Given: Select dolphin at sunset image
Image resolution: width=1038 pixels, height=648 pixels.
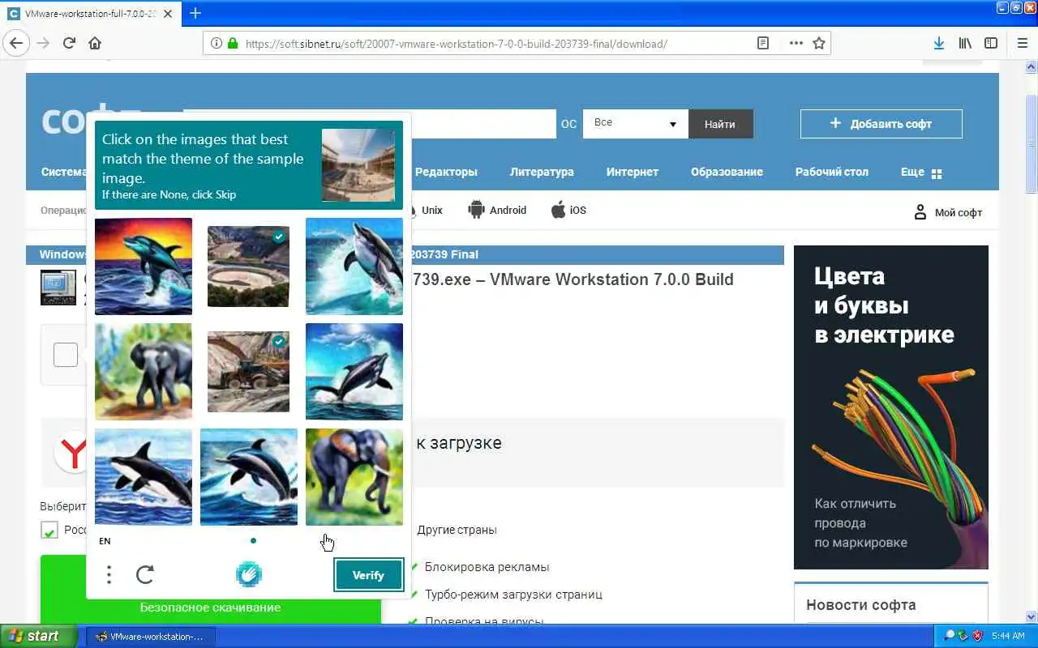Looking at the screenshot, I should tap(144, 266).
